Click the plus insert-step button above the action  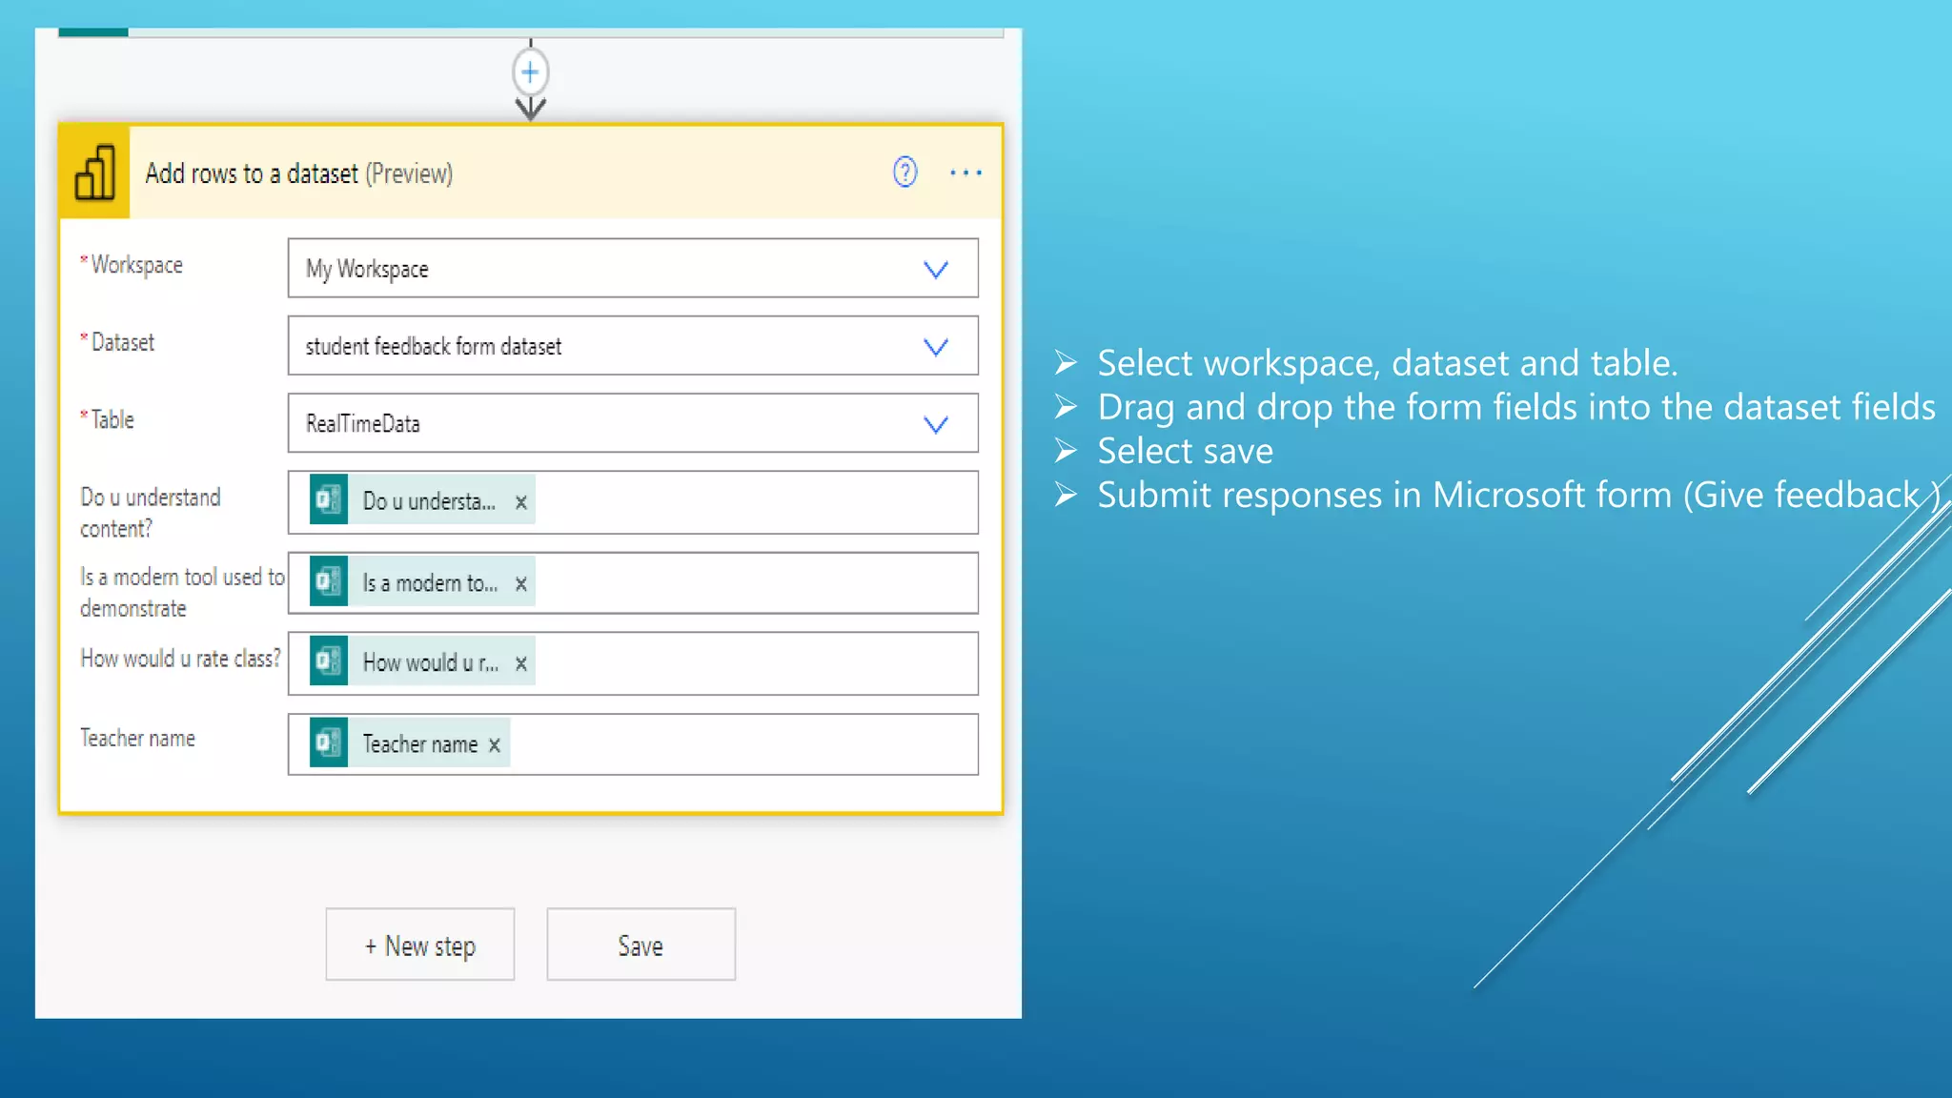pos(530,72)
